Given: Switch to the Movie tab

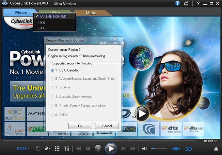Looking at the screenshot, I should pos(21,12).
